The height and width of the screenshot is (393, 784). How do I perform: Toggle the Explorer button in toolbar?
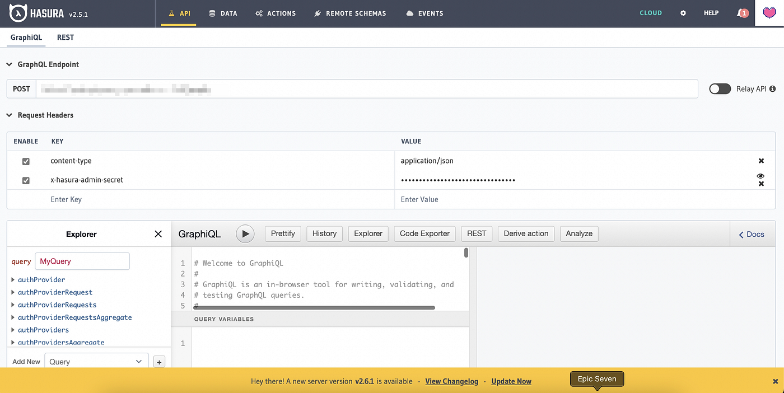click(368, 233)
